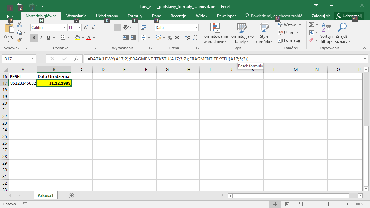Image resolution: width=370 pixels, height=208 pixels.
Task: Toggle Italic formatting button
Action: tap(41, 37)
